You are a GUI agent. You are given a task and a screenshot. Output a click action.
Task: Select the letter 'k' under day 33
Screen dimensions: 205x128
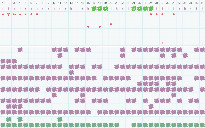click(185, 8)
